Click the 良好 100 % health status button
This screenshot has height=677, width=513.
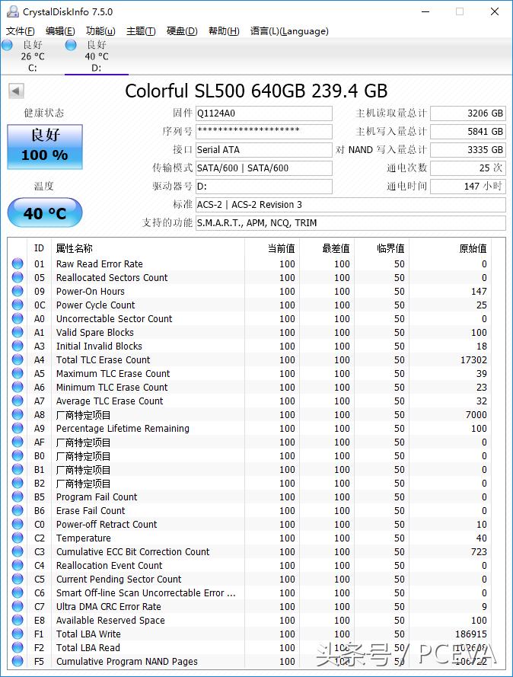(45, 147)
